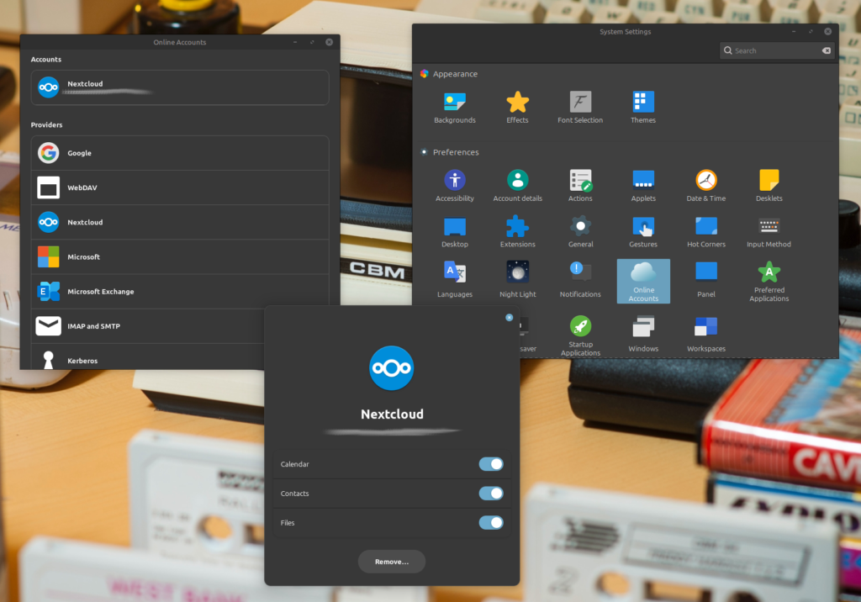Open Input Method preferences

coord(769,232)
